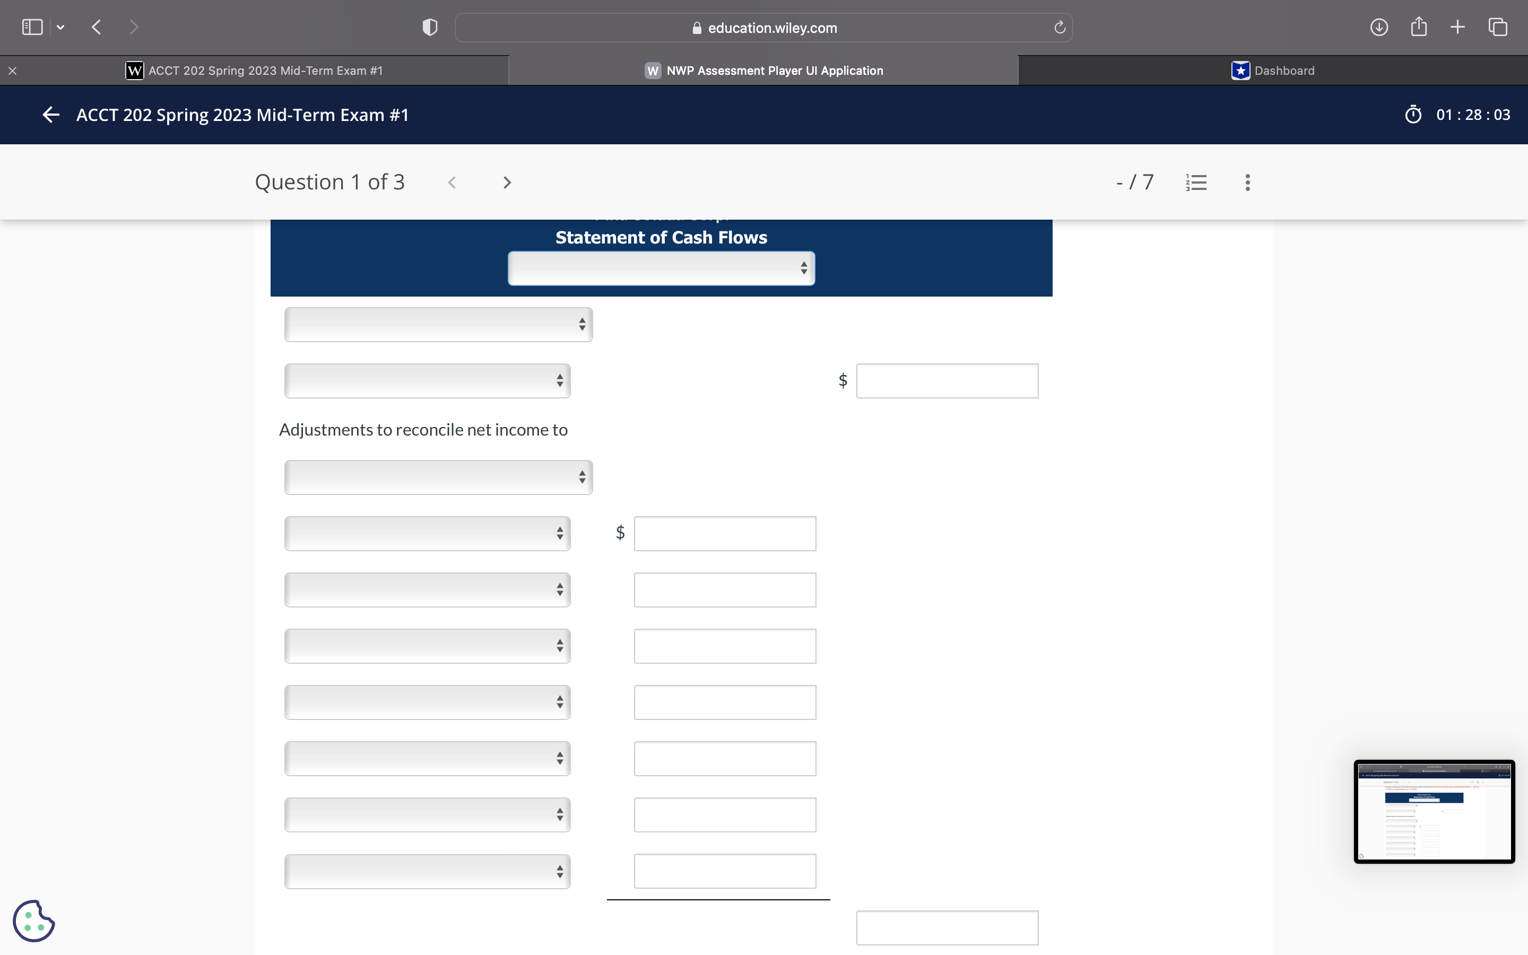Click the education.wiley.com address bar
This screenshot has width=1528, height=955.
tap(763, 28)
